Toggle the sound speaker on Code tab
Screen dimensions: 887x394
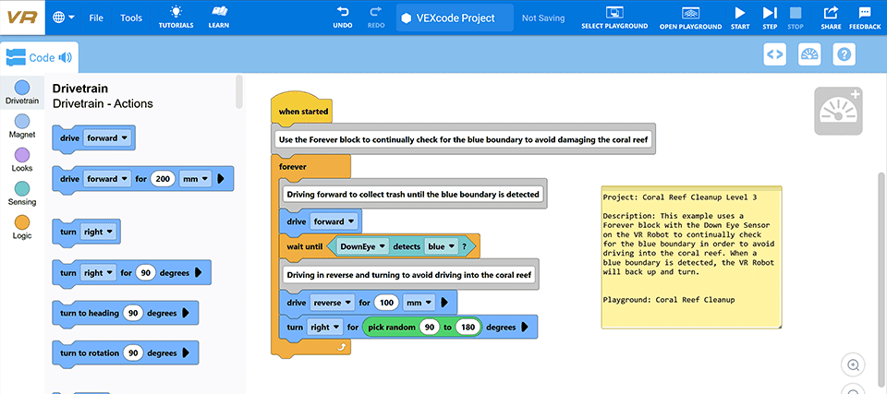pos(66,57)
